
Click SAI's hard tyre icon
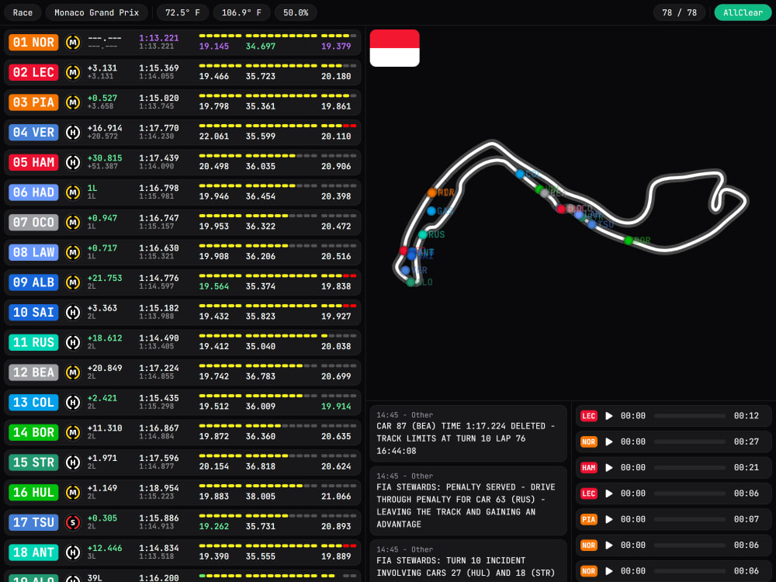pyautogui.click(x=73, y=312)
